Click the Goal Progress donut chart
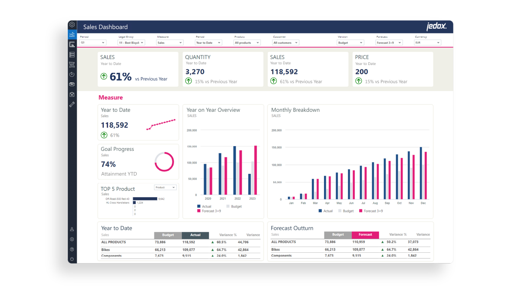Viewport: 521px width, 293px height. click(164, 161)
